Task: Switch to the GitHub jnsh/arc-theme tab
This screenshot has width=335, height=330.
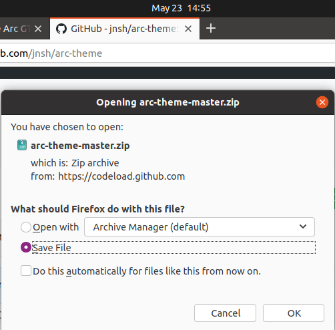Action: click(125, 29)
